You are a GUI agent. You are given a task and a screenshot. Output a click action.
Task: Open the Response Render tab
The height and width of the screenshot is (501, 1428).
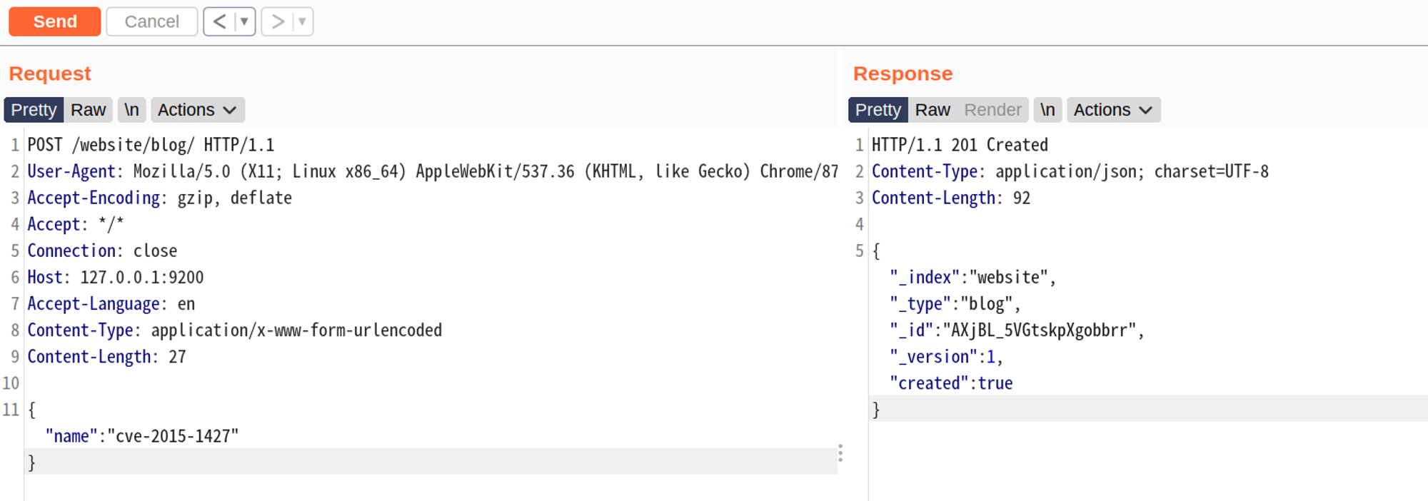992,110
